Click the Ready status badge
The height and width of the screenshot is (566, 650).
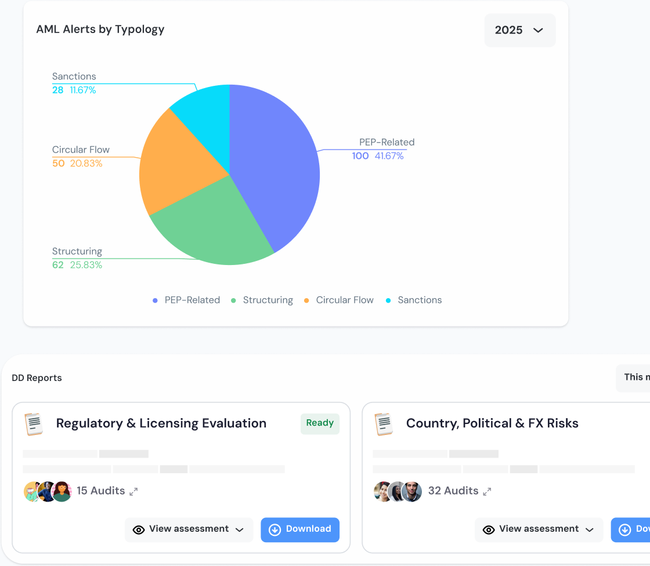[320, 423]
